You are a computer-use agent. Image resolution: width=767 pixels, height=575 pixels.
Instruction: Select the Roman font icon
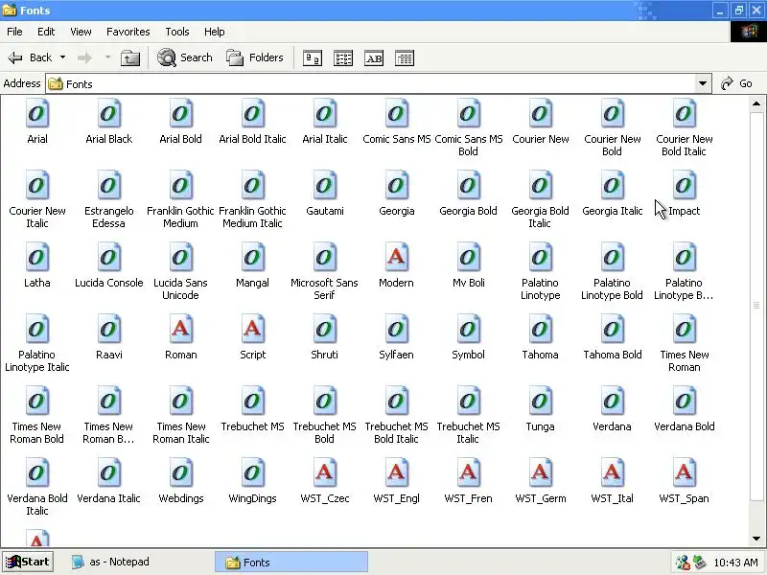click(181, 329)
